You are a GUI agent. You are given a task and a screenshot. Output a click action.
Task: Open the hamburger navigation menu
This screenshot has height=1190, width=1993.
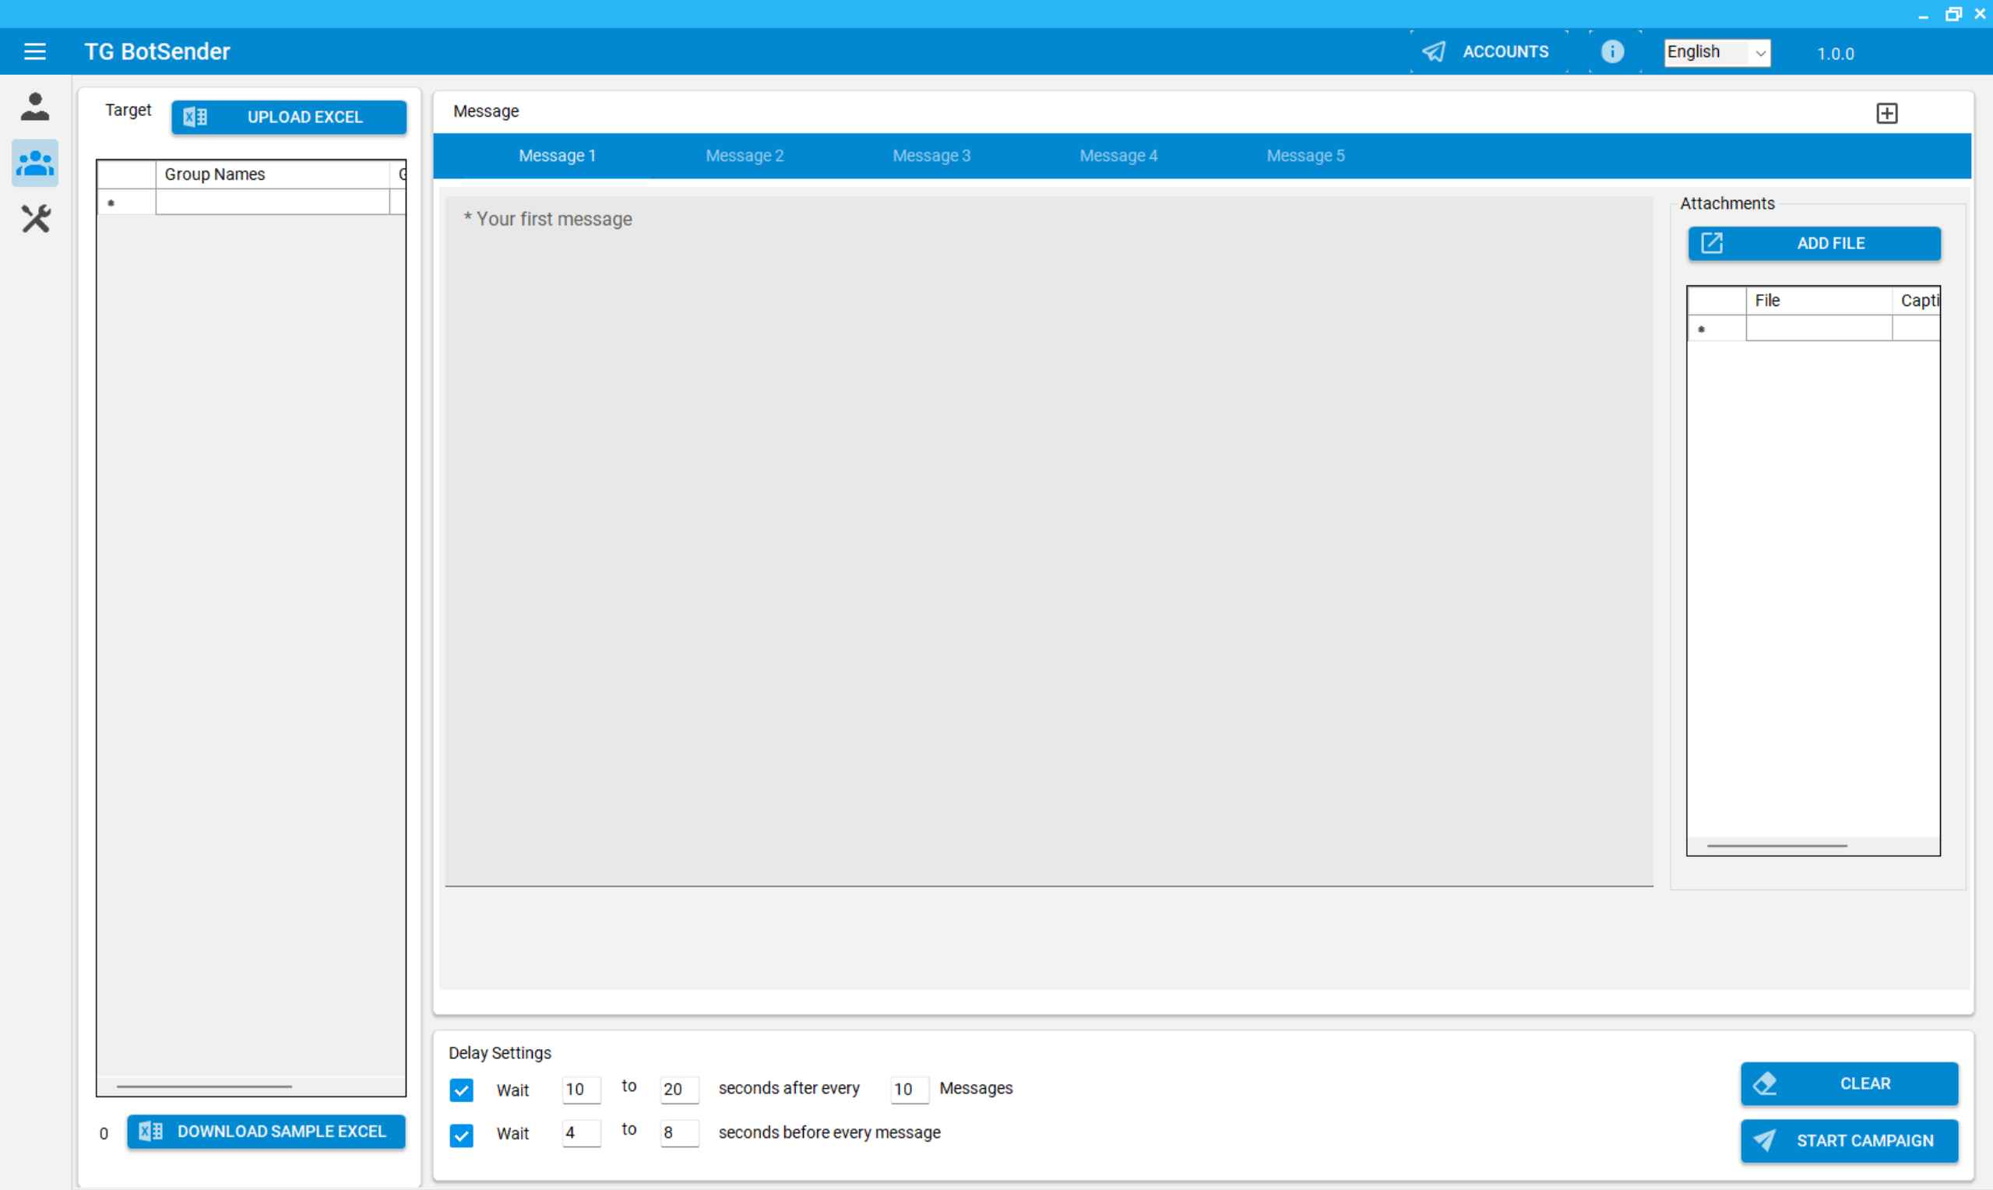[35, 51]
